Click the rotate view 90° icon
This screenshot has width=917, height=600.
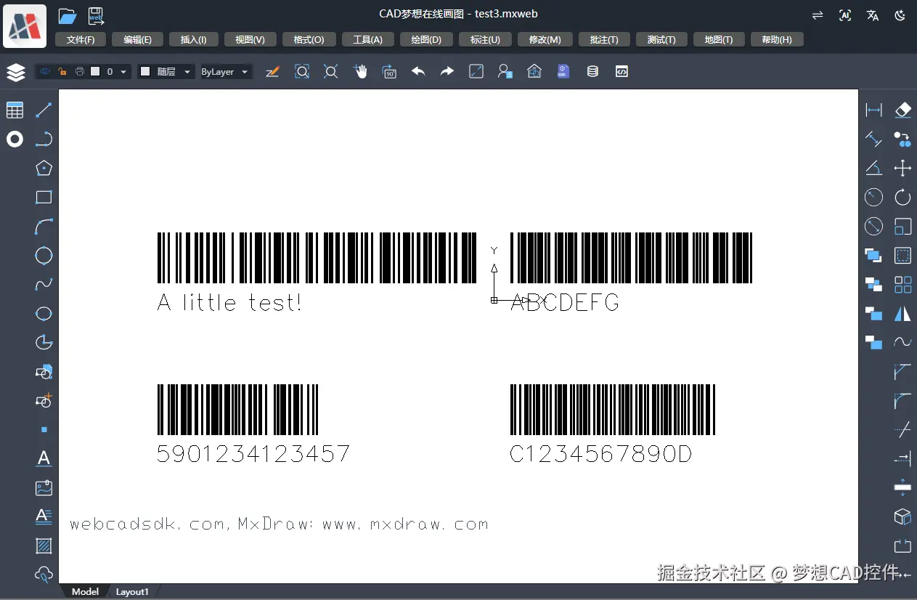point(389,72)
